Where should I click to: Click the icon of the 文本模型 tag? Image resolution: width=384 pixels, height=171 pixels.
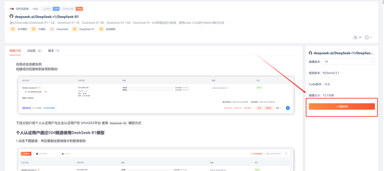point(13,29)
